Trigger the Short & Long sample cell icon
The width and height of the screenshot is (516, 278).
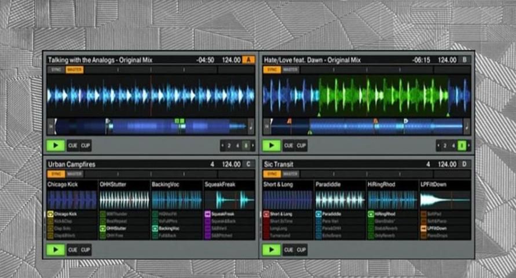click(266, 214)
